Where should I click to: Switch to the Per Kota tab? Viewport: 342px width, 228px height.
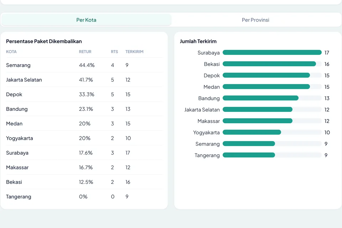pos(86,20)
